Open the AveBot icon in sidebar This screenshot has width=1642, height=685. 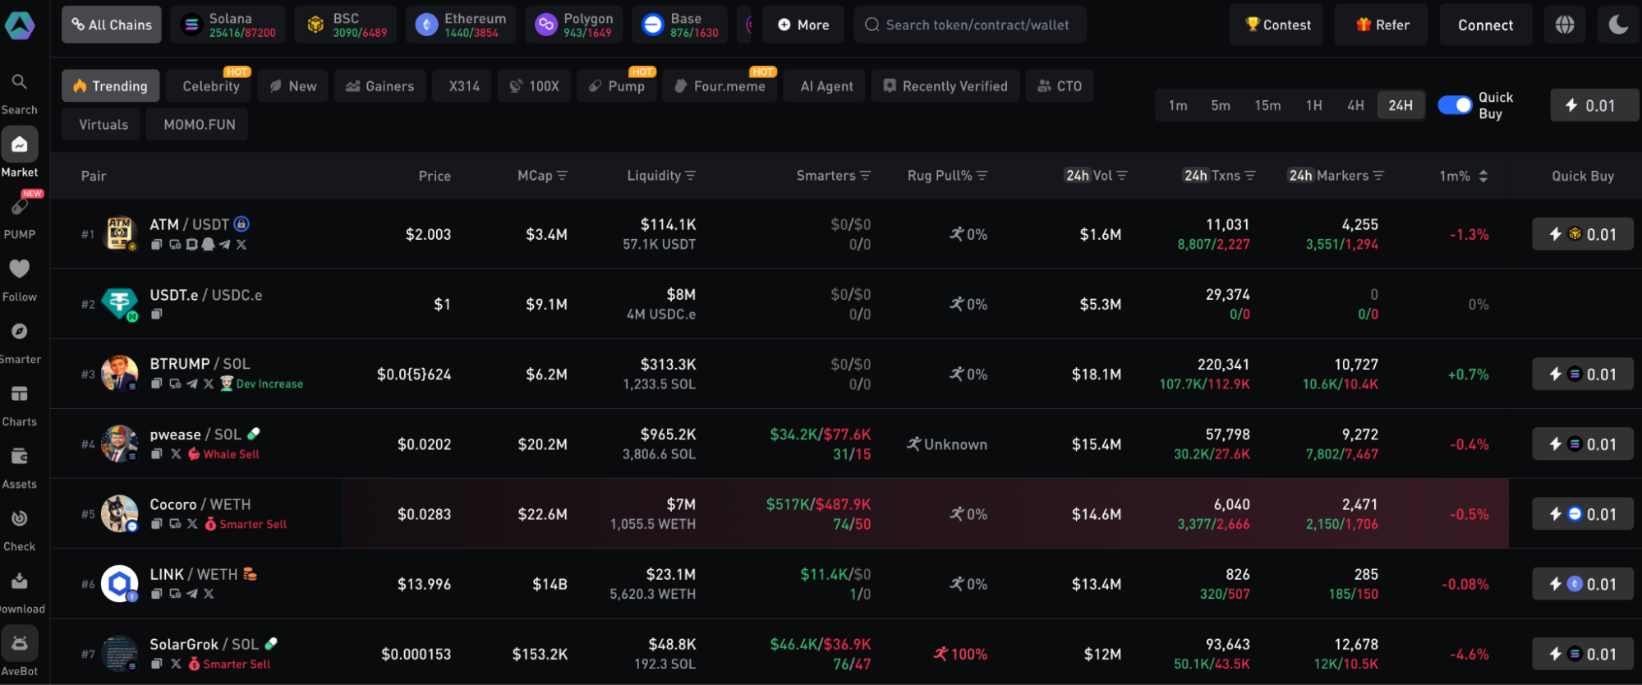pyautogui.click(x=20, y=644)
